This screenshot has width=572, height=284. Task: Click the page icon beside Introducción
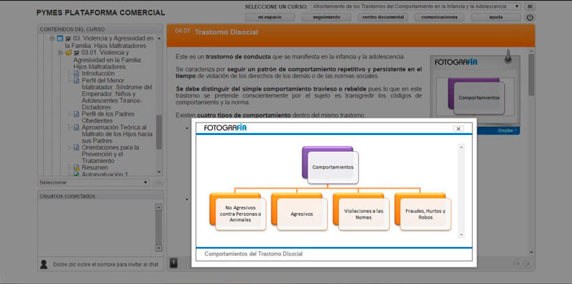[x=77, y=74]
